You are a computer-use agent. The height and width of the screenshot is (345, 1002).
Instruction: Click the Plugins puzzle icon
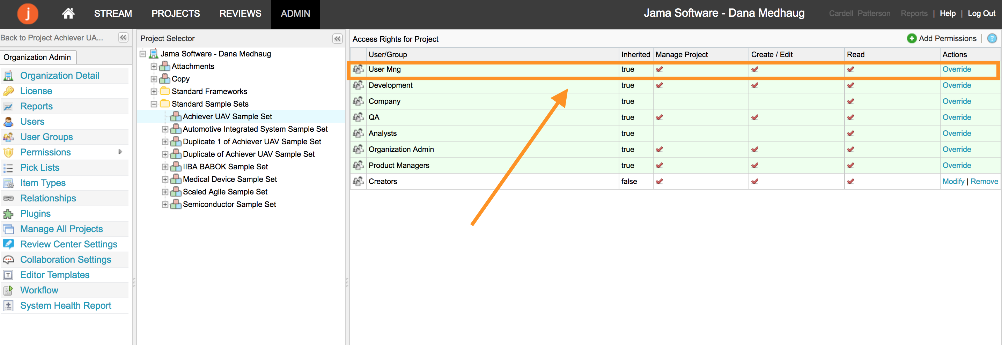(x=8, y=214)
